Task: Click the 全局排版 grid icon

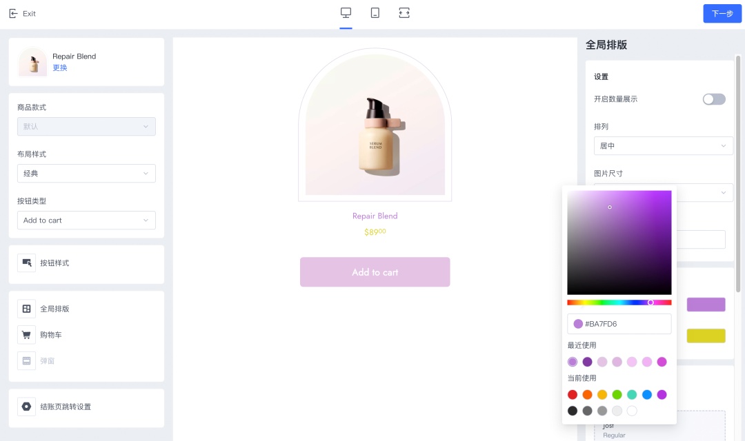Action: (x=26, y=308)
